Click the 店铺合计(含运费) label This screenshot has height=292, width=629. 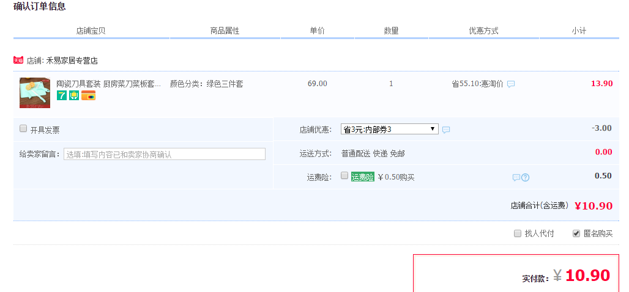pos(540,205)
